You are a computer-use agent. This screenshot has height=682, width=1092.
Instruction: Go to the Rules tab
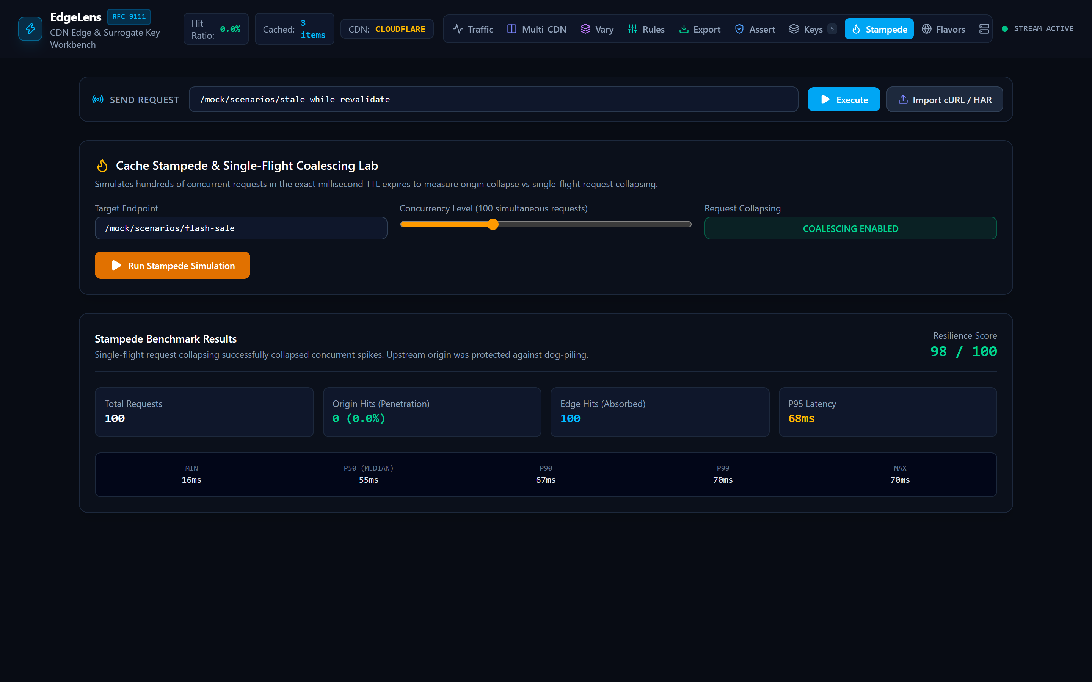(x=646, y=29)
